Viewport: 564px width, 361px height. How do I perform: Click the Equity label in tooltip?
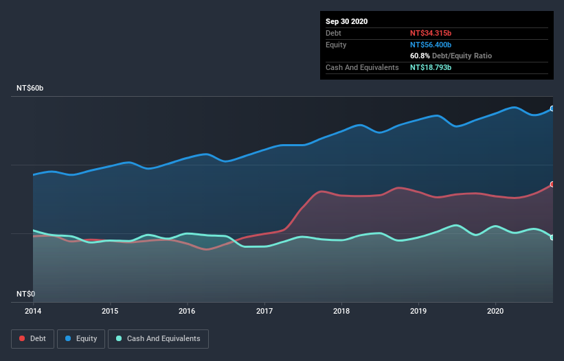[336, 45]
